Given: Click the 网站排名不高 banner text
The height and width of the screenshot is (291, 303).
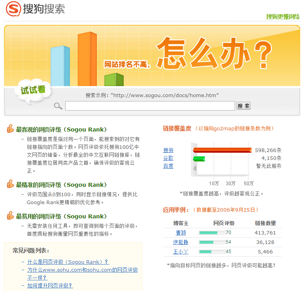Looking at the screenshot, I should point(127,64).
